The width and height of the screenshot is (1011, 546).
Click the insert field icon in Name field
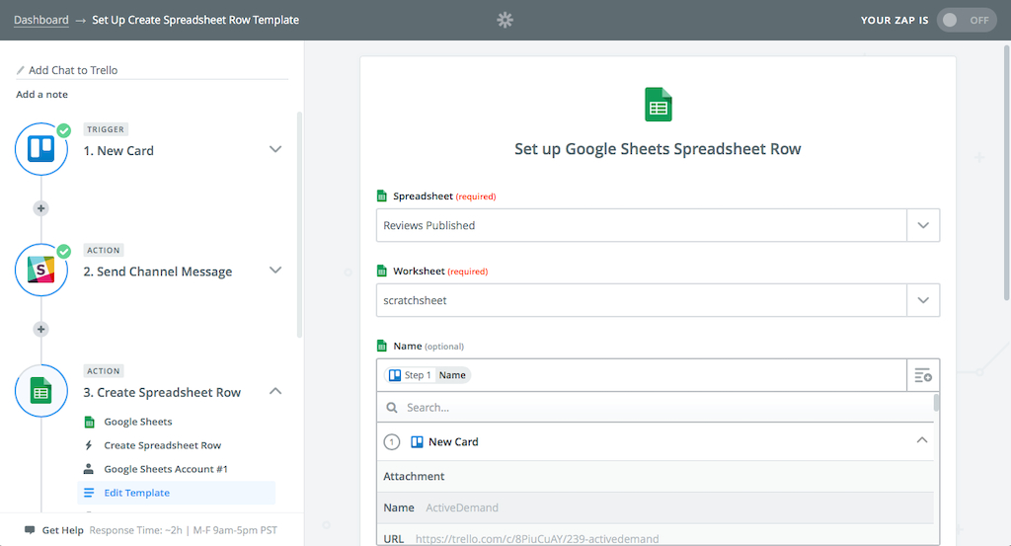(x=923, y=375)
